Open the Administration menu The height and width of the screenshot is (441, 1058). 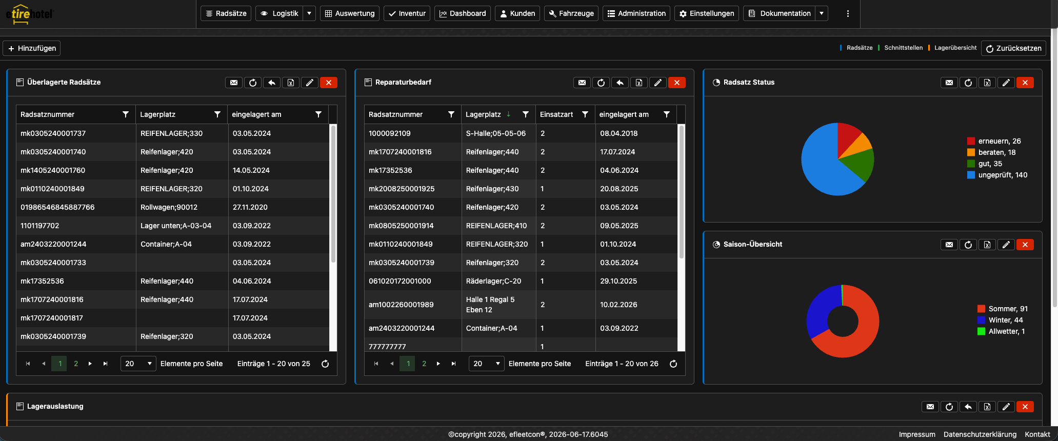pos(636,13)
